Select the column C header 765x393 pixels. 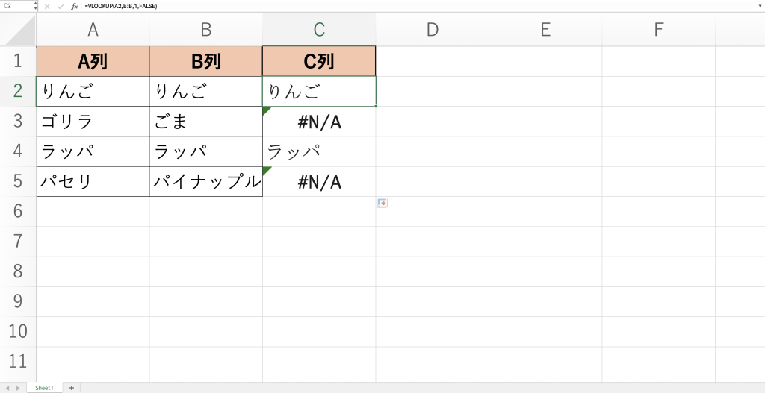(x=319, y=30)
